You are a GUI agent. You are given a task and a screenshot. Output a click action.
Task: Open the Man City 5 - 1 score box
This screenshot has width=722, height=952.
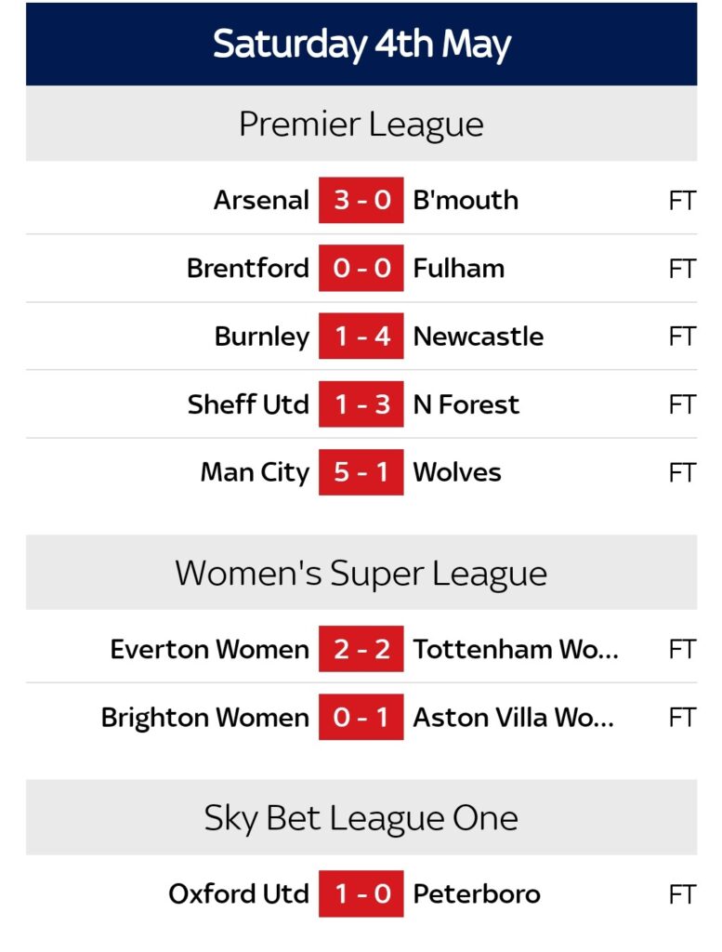coord(361,472)
